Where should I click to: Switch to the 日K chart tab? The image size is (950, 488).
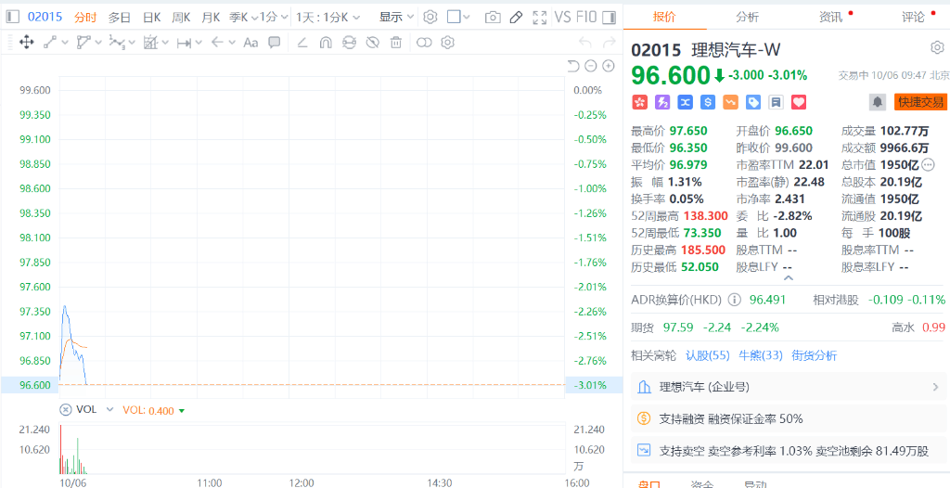pos(151,17)
